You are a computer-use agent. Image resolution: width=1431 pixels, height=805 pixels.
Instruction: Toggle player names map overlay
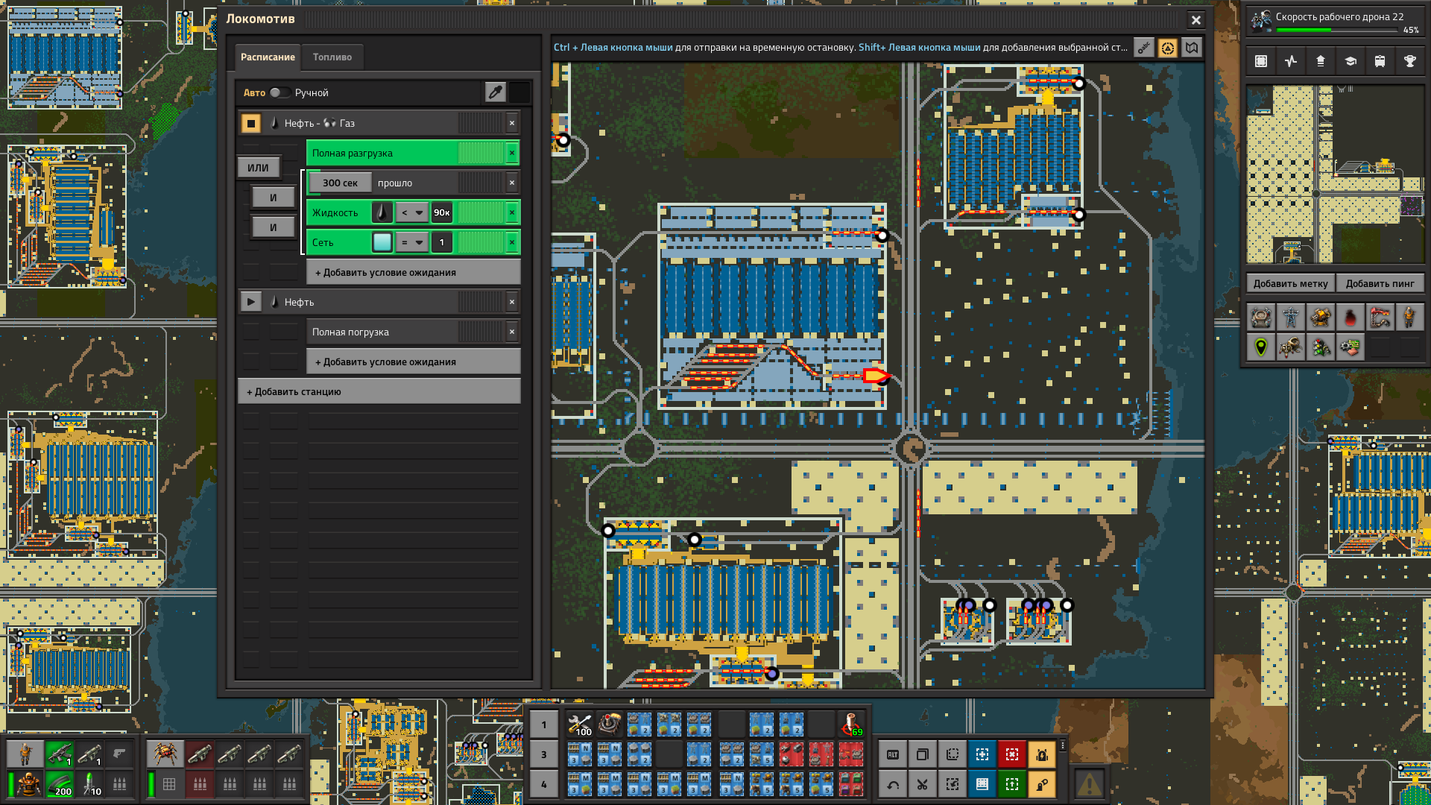coord(1410,318)
